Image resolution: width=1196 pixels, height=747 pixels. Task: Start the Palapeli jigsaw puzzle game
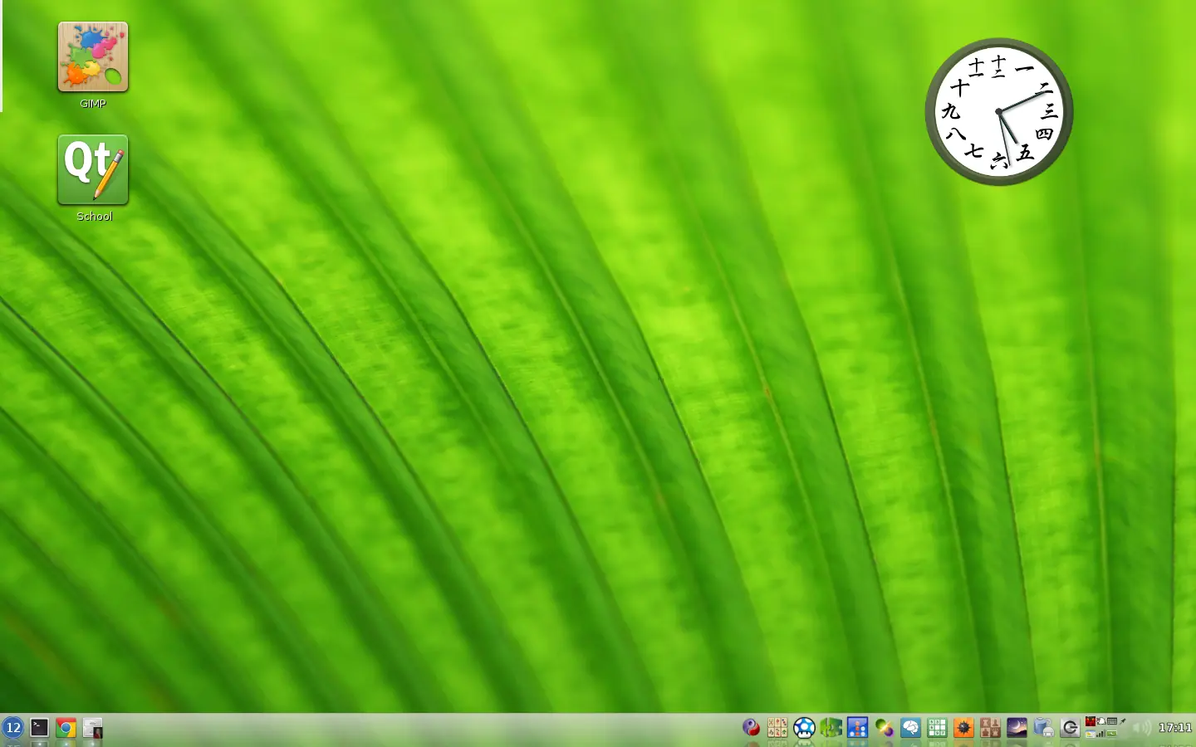point(831,727)
